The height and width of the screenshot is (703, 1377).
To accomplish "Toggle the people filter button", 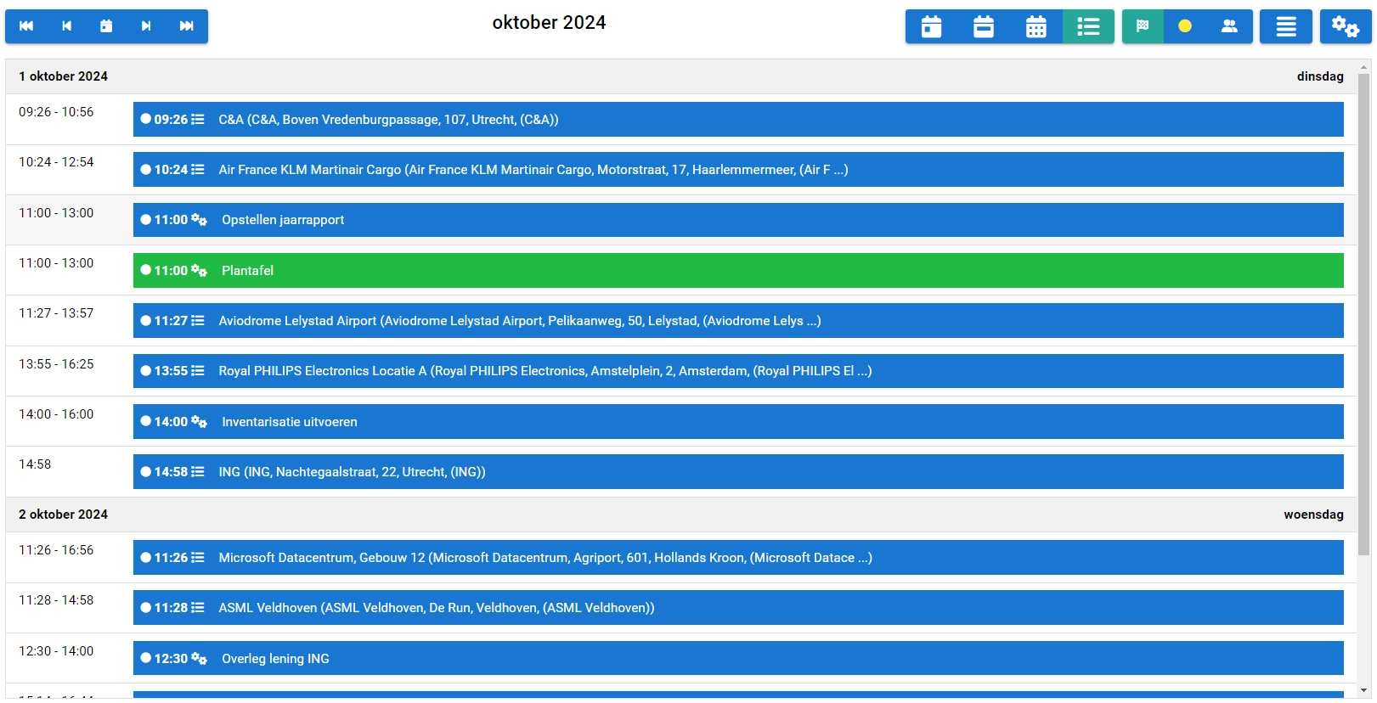I will tap(1229, 26).
